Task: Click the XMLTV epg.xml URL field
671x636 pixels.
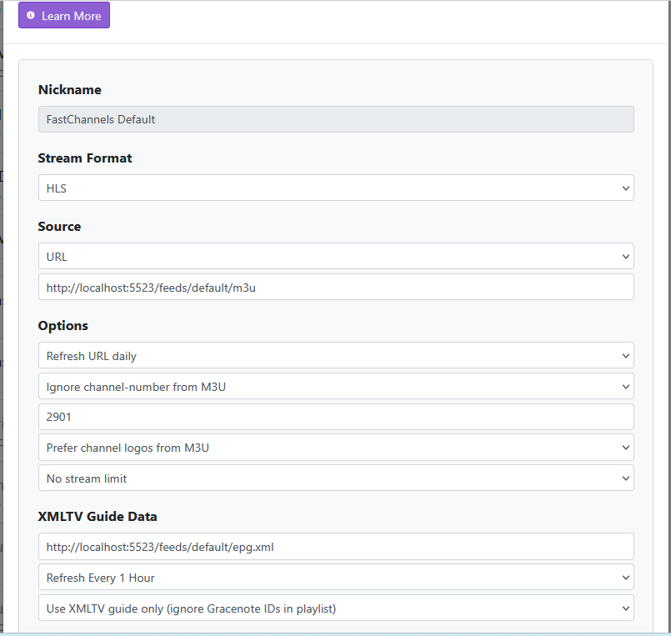Action: tap(336, 547)
